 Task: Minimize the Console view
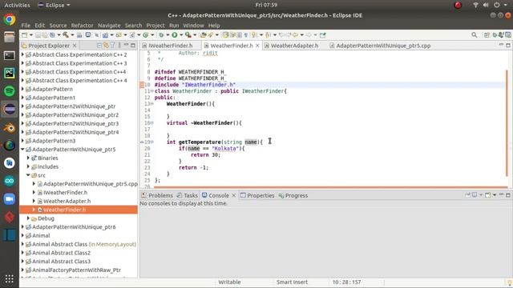501,194
